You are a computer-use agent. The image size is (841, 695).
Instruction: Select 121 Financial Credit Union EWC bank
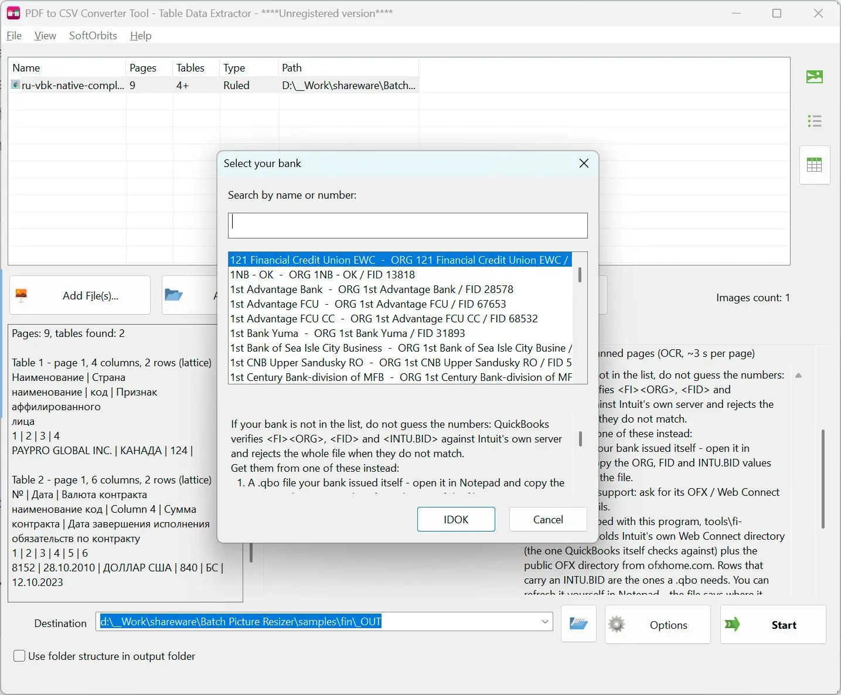coord(400,260)
